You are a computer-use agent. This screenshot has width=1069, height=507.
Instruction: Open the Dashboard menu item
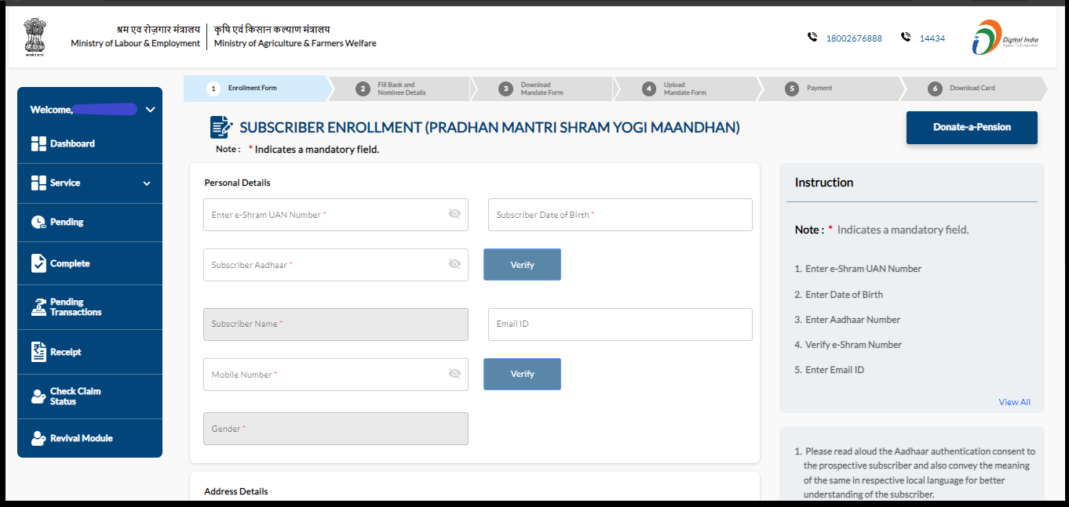89,144
